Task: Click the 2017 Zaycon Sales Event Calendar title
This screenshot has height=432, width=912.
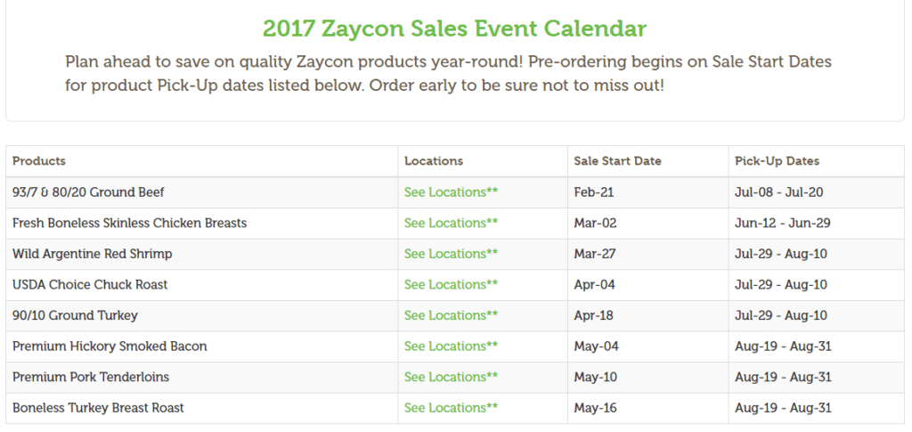Action: pyautogui.click(x=454, y=29)
